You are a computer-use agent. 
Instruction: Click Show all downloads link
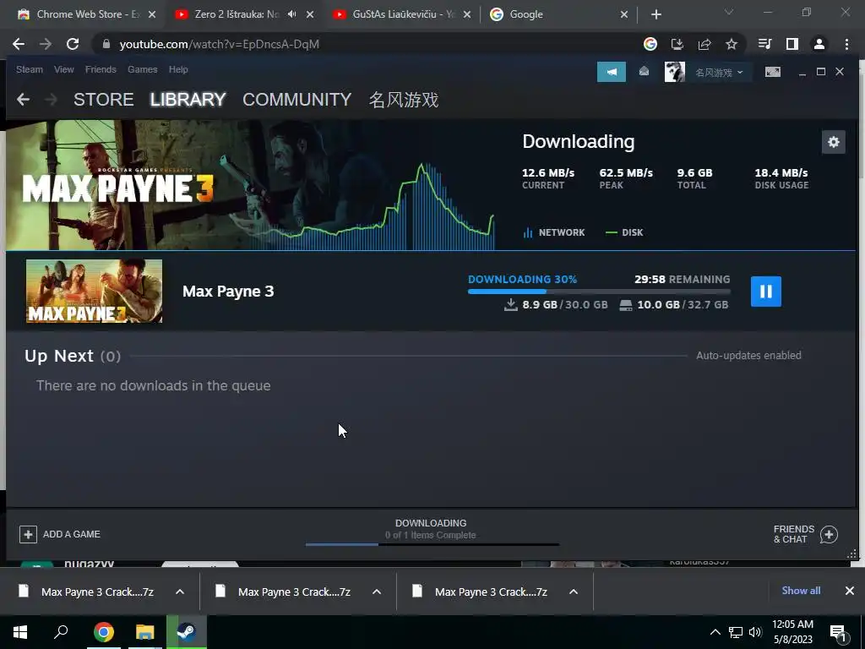pos(801,591)
